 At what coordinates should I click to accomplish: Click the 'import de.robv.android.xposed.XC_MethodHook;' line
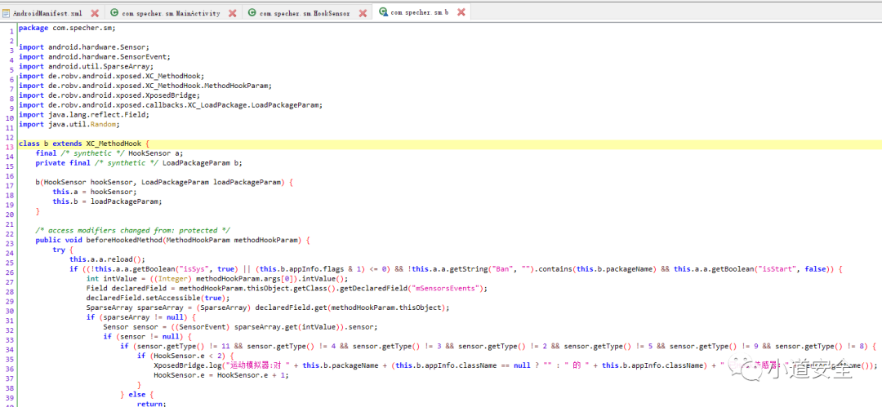coord(111,76)
